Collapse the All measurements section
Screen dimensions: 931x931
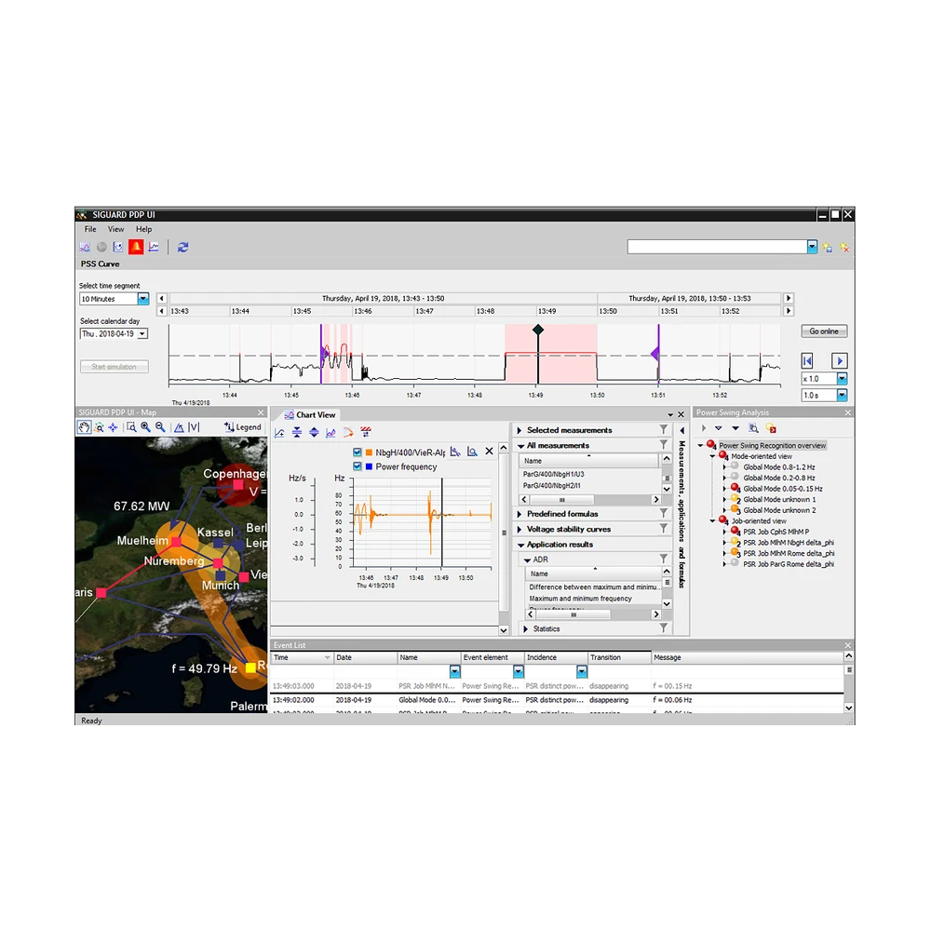click(x=520, y=446)
